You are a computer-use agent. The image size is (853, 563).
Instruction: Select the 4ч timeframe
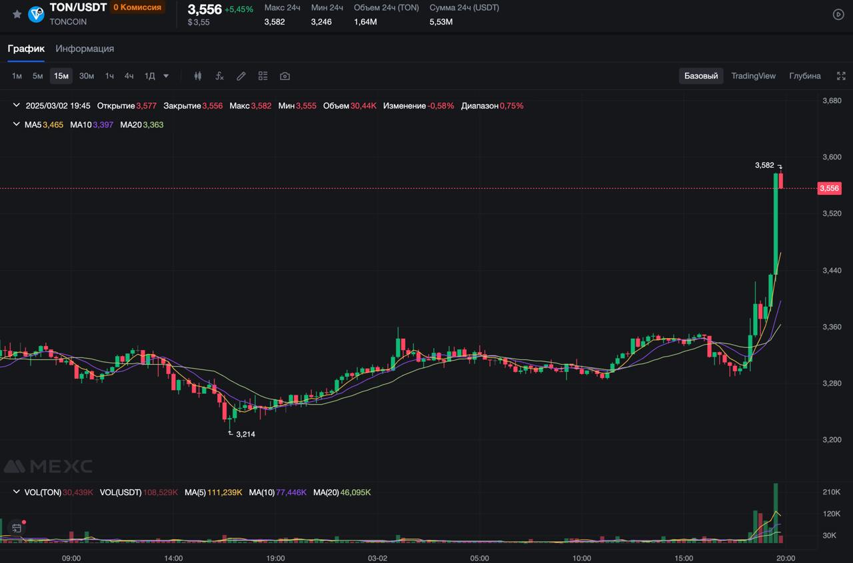[129, 76]
